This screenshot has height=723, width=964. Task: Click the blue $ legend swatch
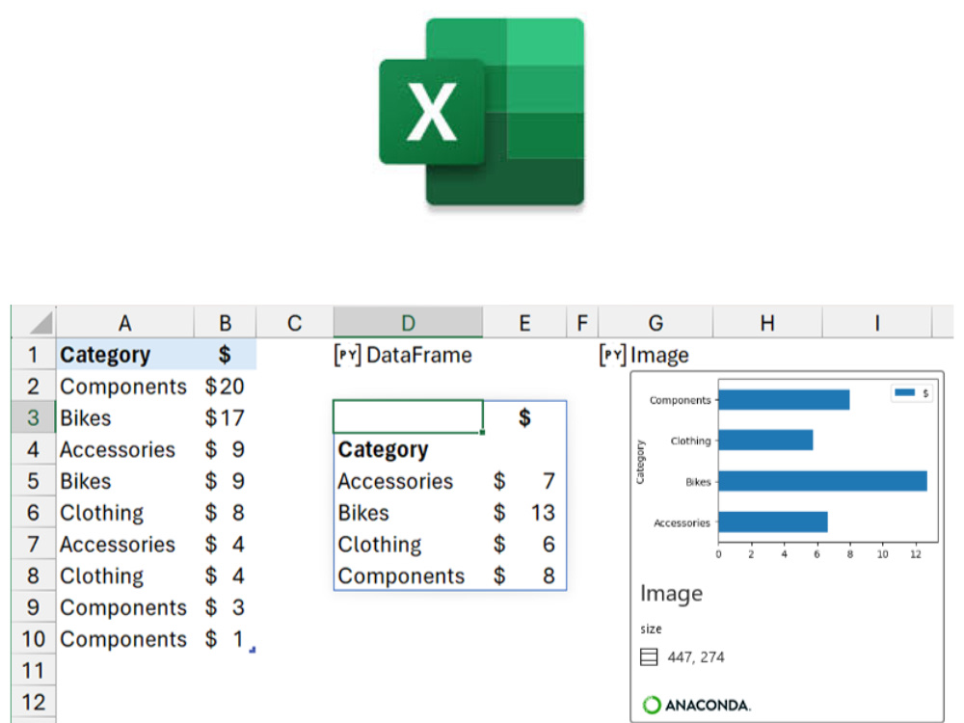(x=904, y=392)
